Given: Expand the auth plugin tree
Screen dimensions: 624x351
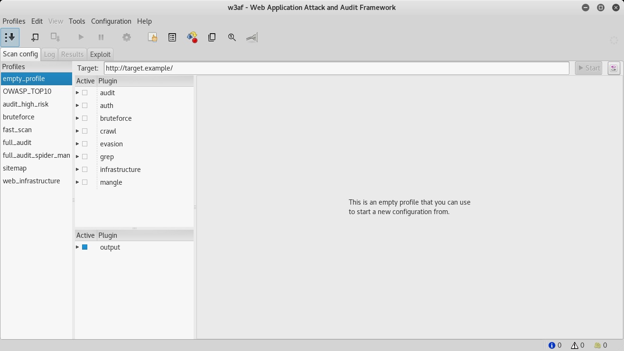Looking at the screenshot, I should (x=77, y=106).
